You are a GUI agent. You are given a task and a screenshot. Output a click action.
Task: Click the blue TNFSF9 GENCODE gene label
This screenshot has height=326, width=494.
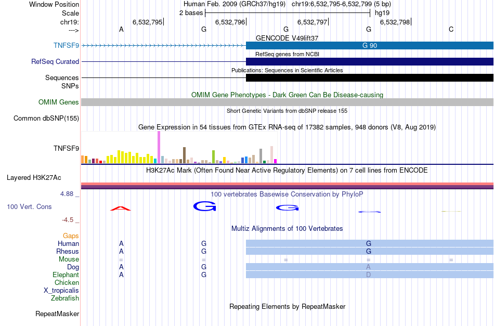click(x=66, y=45)
